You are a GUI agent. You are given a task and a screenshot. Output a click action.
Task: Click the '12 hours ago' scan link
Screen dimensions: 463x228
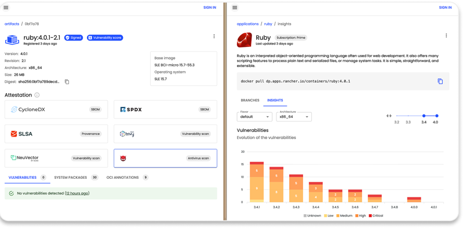tap(77, 193)
